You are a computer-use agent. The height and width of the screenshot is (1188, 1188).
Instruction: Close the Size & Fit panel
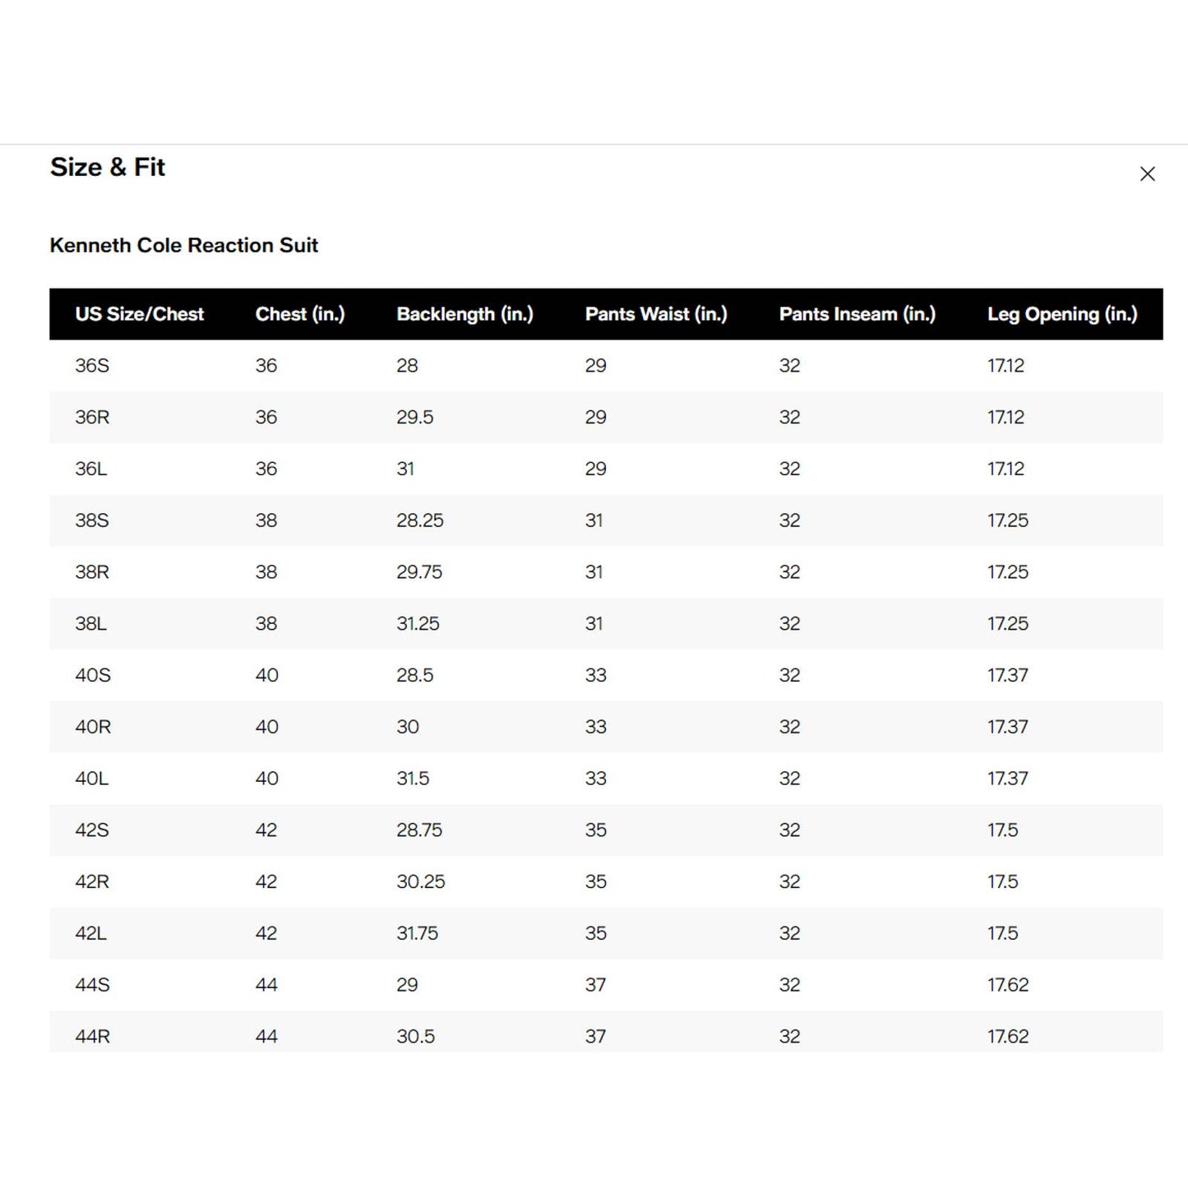click(x=1147, y=174)
